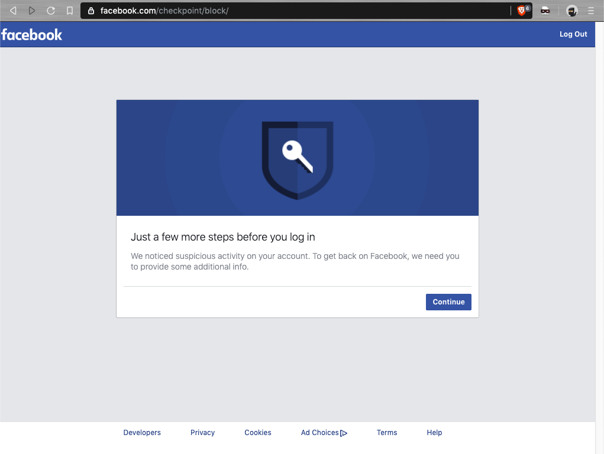Open the Help footer link
Viewport: 604px width, 454px height.
point(434,433)
